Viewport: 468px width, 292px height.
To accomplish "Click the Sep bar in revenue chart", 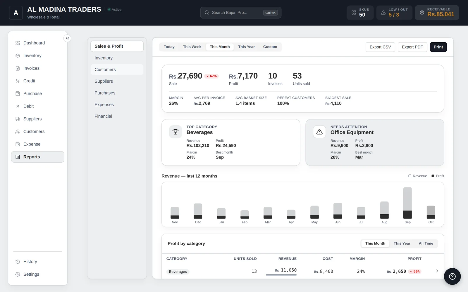I will 407,203.
